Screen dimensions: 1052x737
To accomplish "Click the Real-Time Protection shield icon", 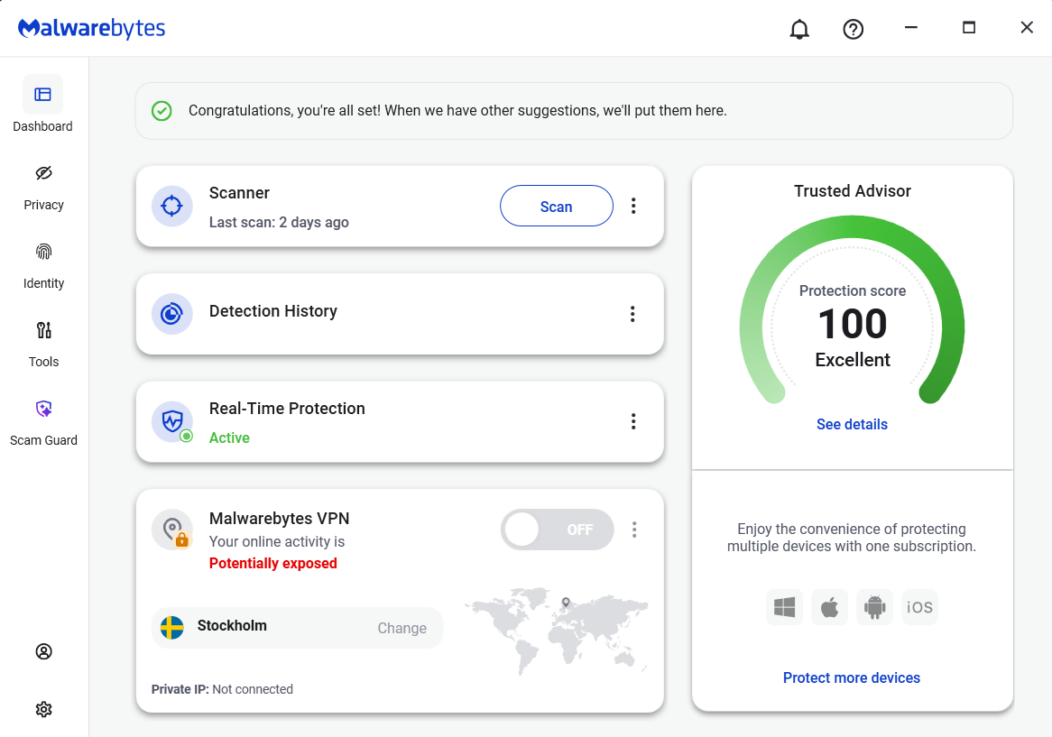I will pos(171,421).
